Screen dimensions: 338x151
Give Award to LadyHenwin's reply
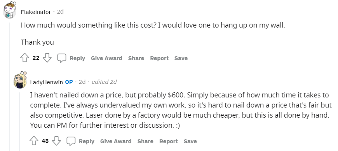[116, 141]
